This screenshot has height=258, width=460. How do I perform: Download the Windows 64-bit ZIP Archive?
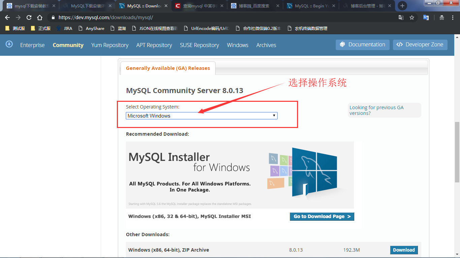(x=404, y=250)
